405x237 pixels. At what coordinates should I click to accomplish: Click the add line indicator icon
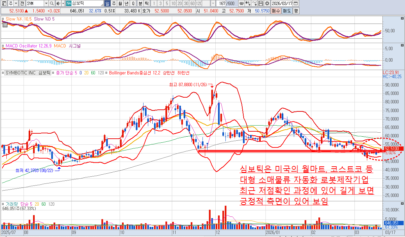coord(255,3)
